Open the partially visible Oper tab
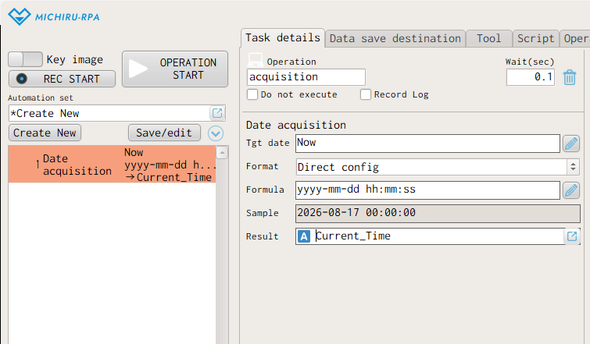 point(575,39)
